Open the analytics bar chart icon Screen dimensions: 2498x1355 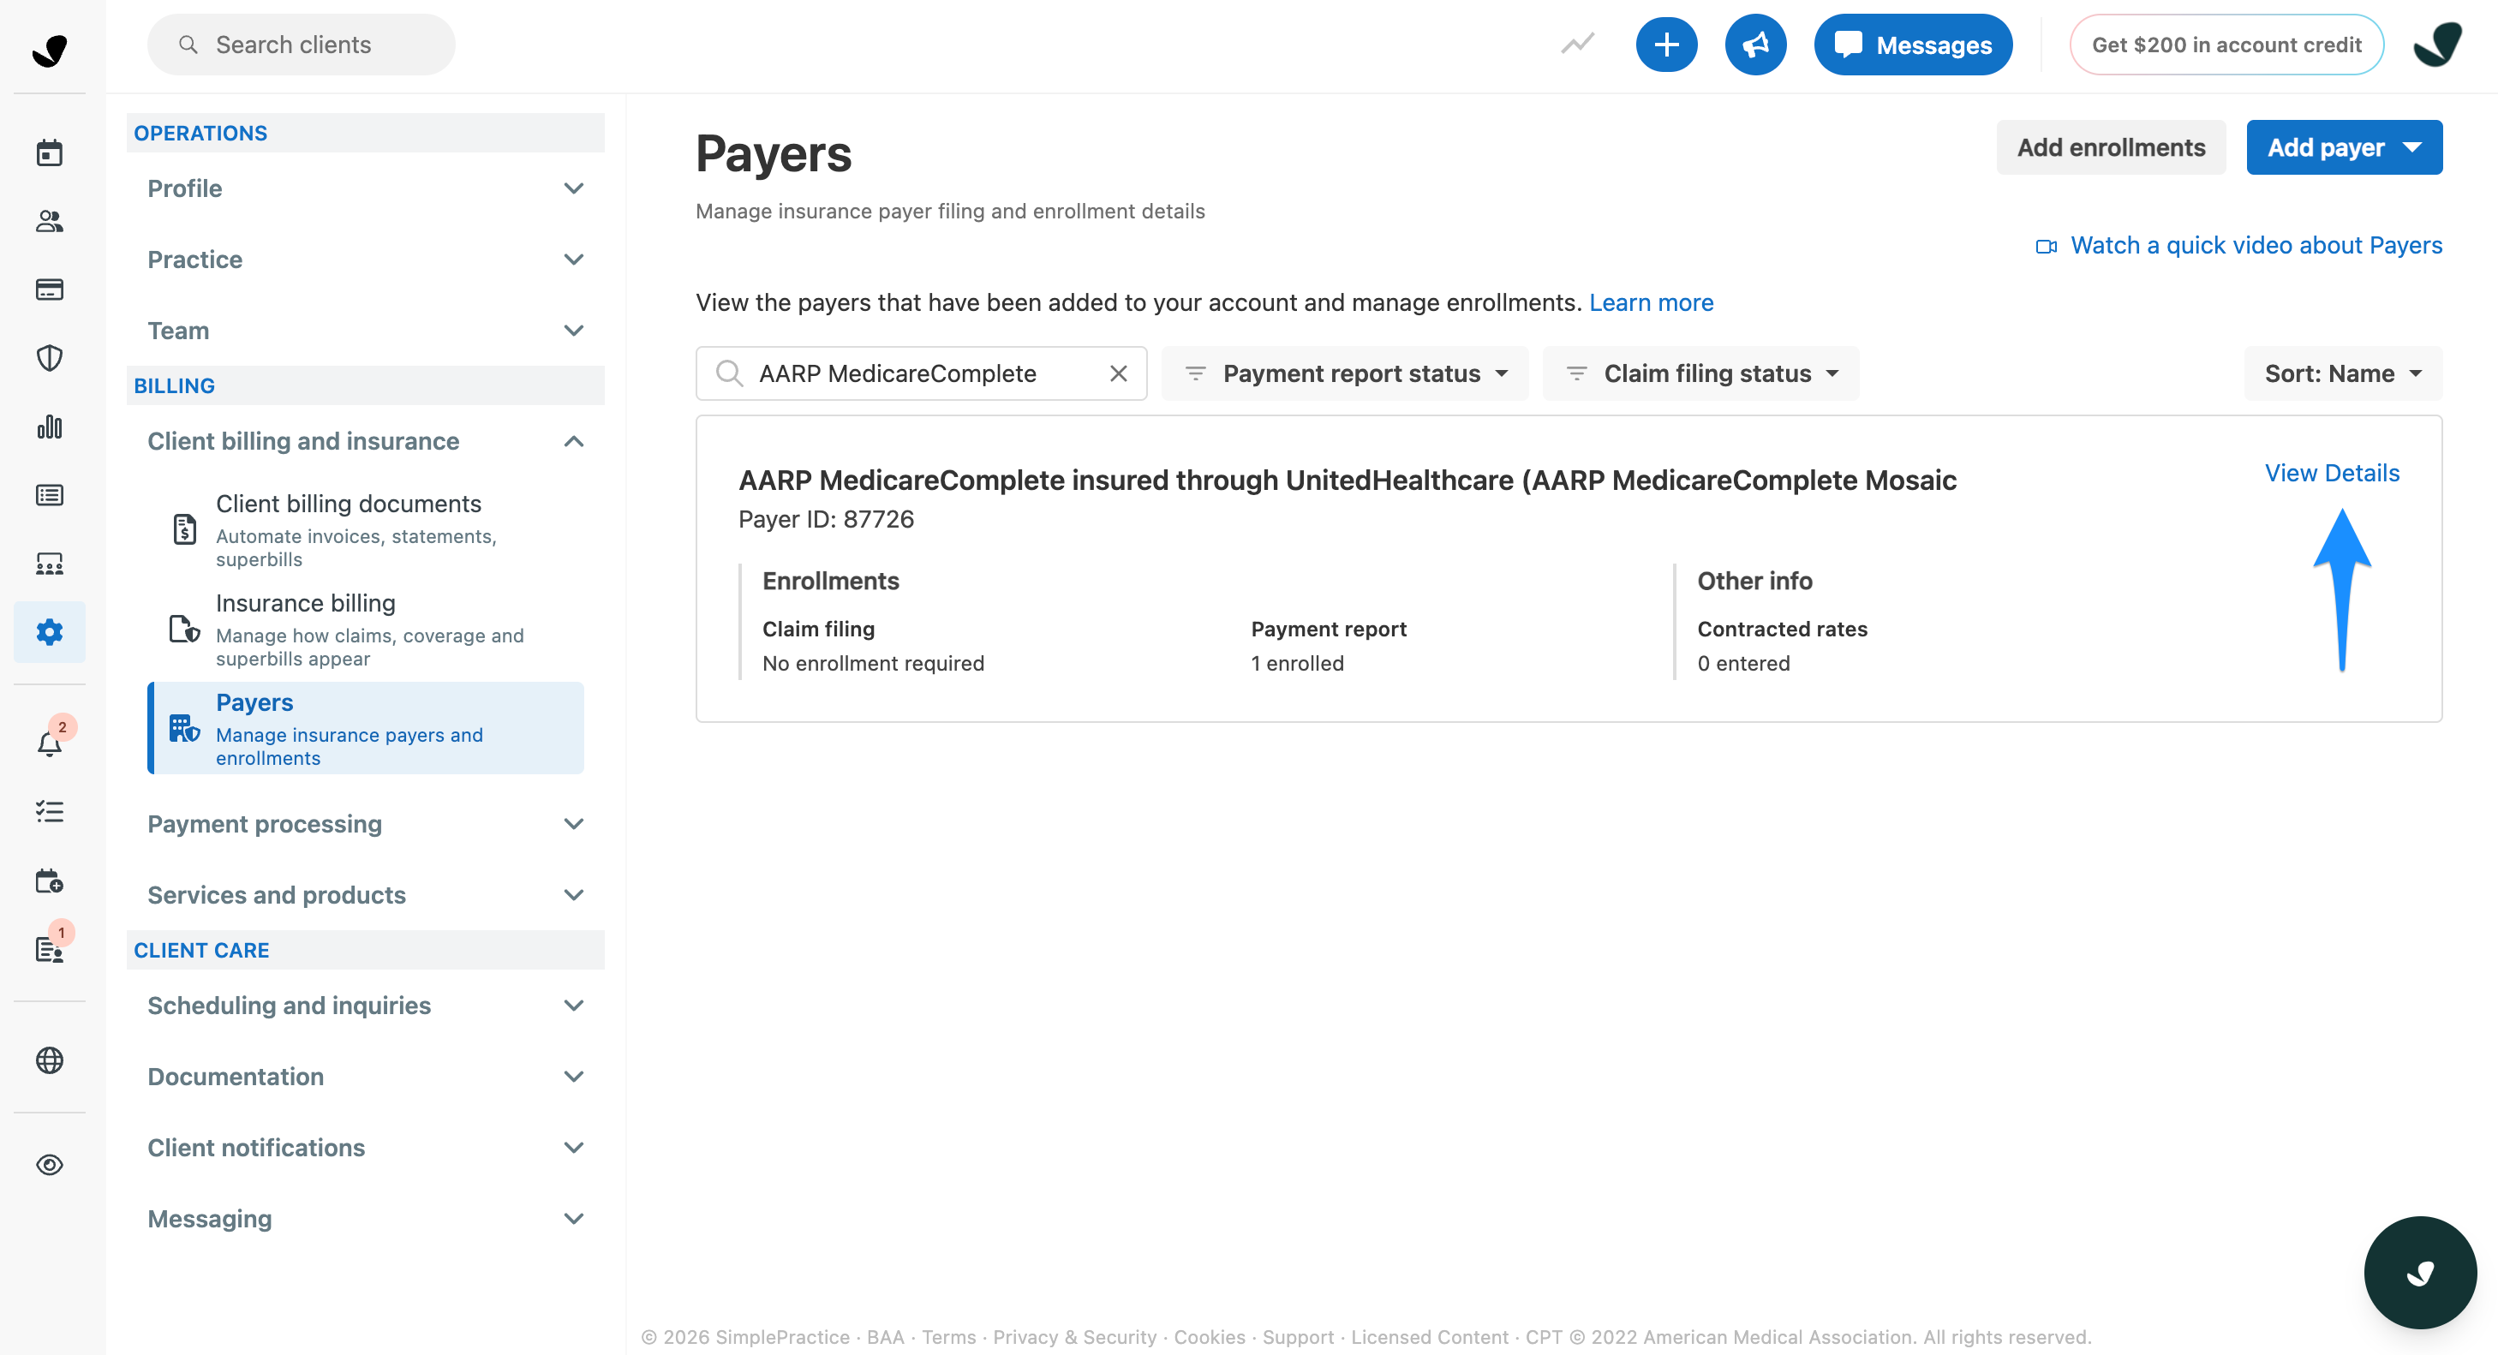pos(50,427)
